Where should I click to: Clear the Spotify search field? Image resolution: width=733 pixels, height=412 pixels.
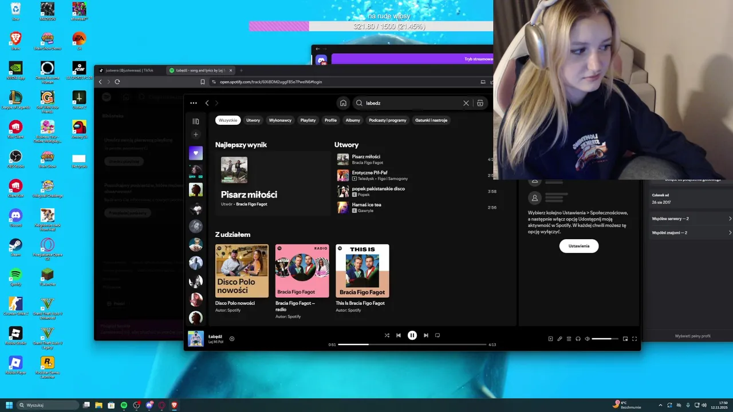[x=466, y=103]
